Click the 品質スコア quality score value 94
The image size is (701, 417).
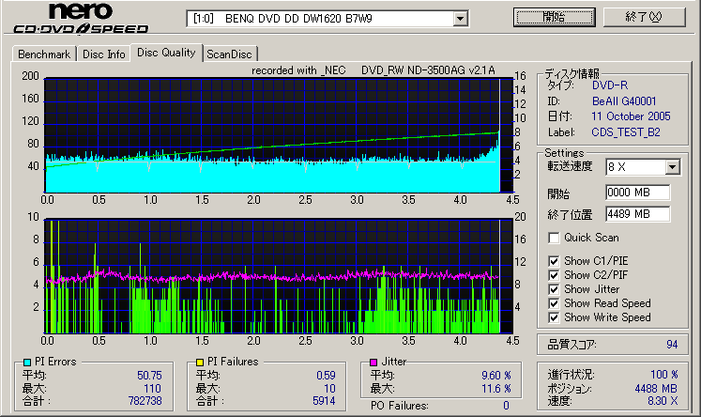(672, 344)
